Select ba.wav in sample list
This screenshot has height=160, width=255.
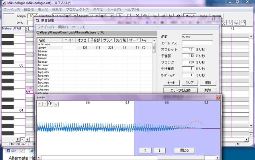43,51
